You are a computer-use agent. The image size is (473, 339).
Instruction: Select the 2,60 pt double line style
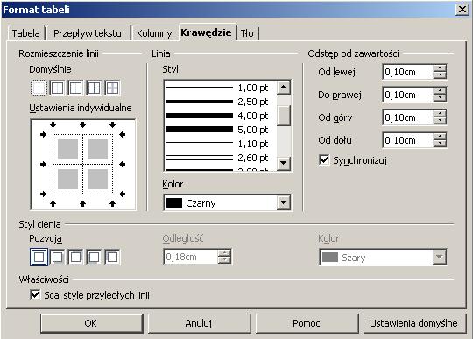point(220,158)
